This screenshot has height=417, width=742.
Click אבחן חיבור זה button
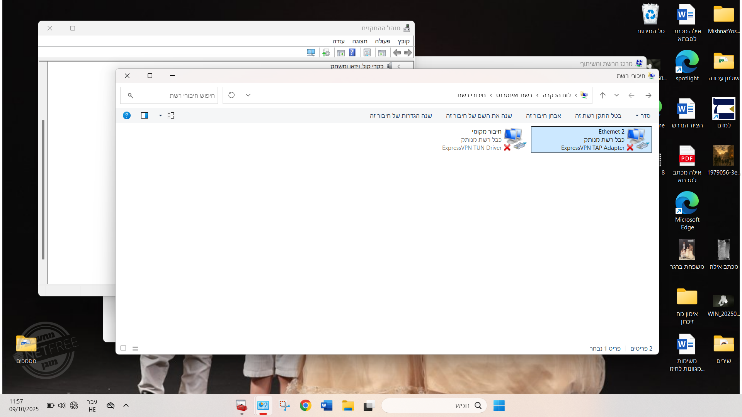pos(543,115)
